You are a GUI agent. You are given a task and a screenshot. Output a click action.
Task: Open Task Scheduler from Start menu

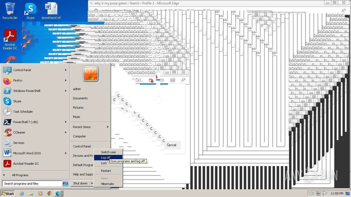[35, 112]
